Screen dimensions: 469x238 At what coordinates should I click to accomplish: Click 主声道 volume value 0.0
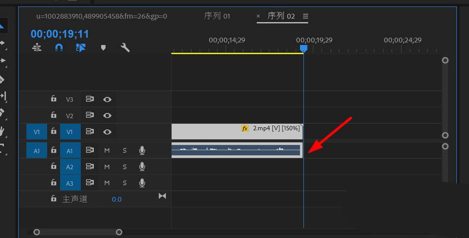coord(117,199)
